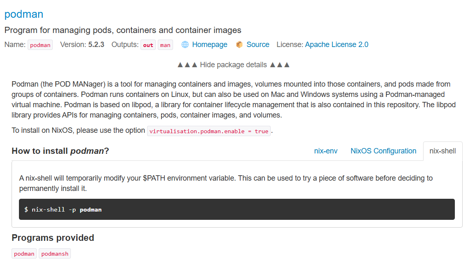Click the nix-shell -p podman command block
468x266 pixels.
coord(237,209)
